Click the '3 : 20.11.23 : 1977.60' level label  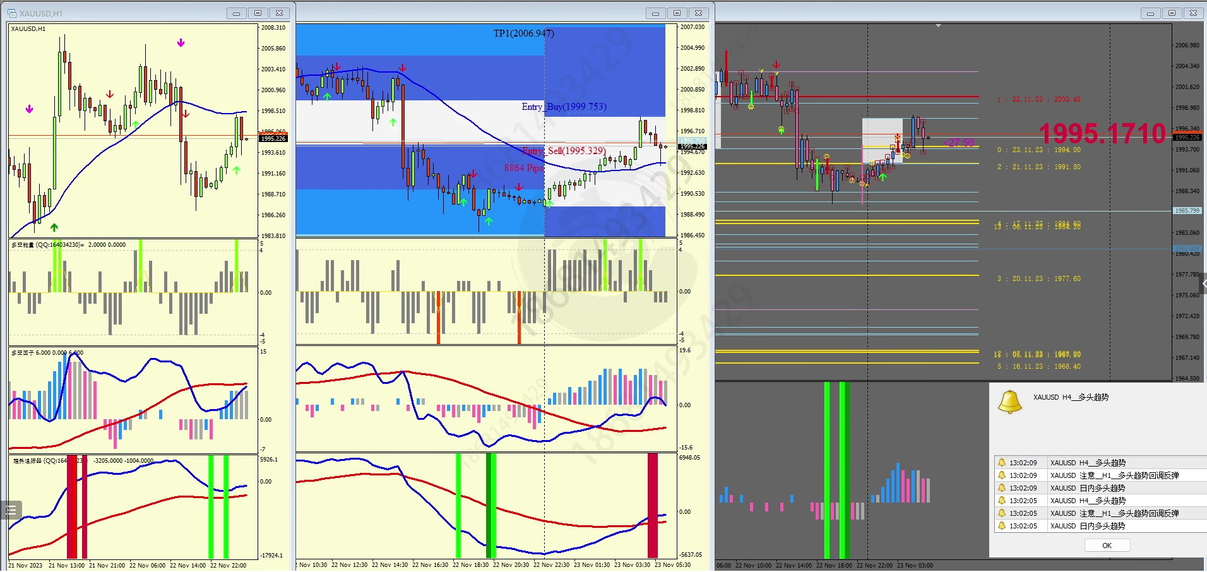tap(1038, 278)
